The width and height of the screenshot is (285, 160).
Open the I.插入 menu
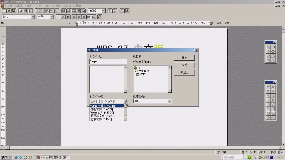47,6
